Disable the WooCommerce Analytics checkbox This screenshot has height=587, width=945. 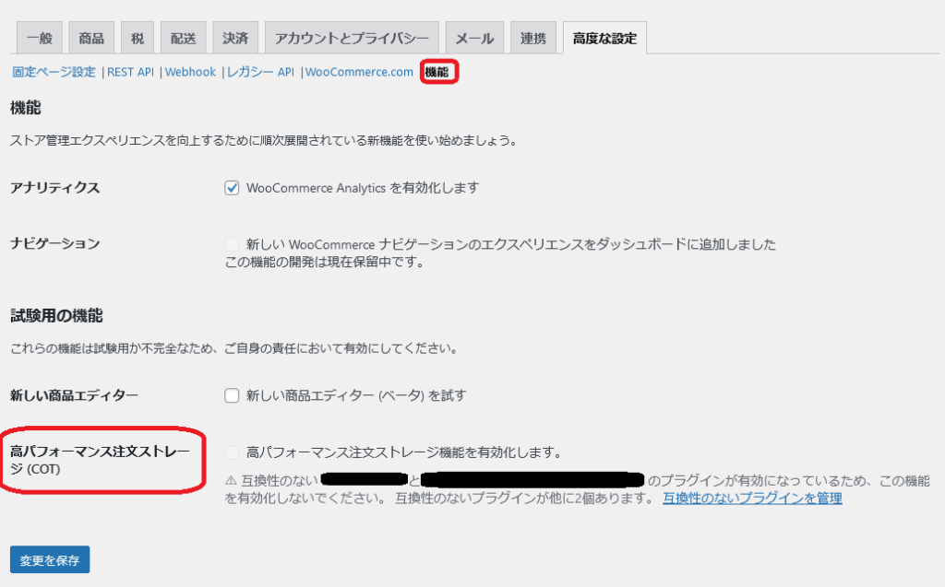coord(233,188)
